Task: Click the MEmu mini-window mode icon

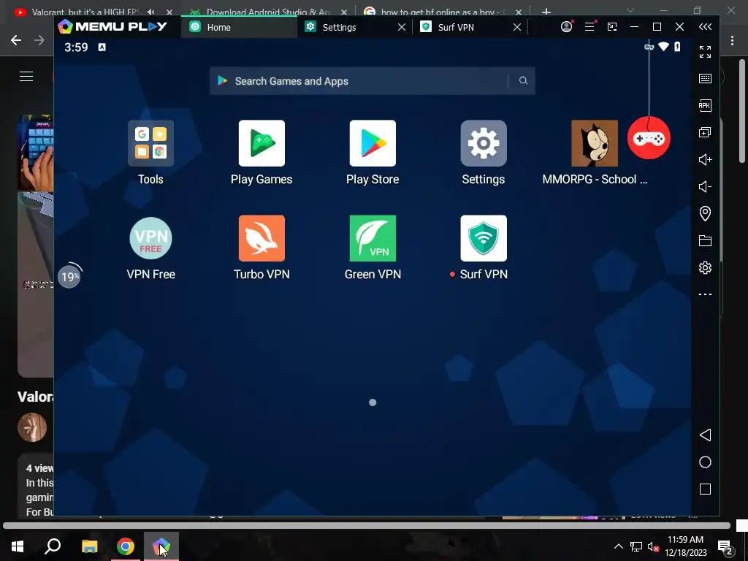Action: point(612,27)
